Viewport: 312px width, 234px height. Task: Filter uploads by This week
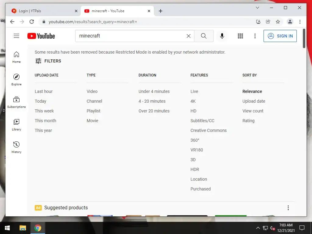[44, 111]
